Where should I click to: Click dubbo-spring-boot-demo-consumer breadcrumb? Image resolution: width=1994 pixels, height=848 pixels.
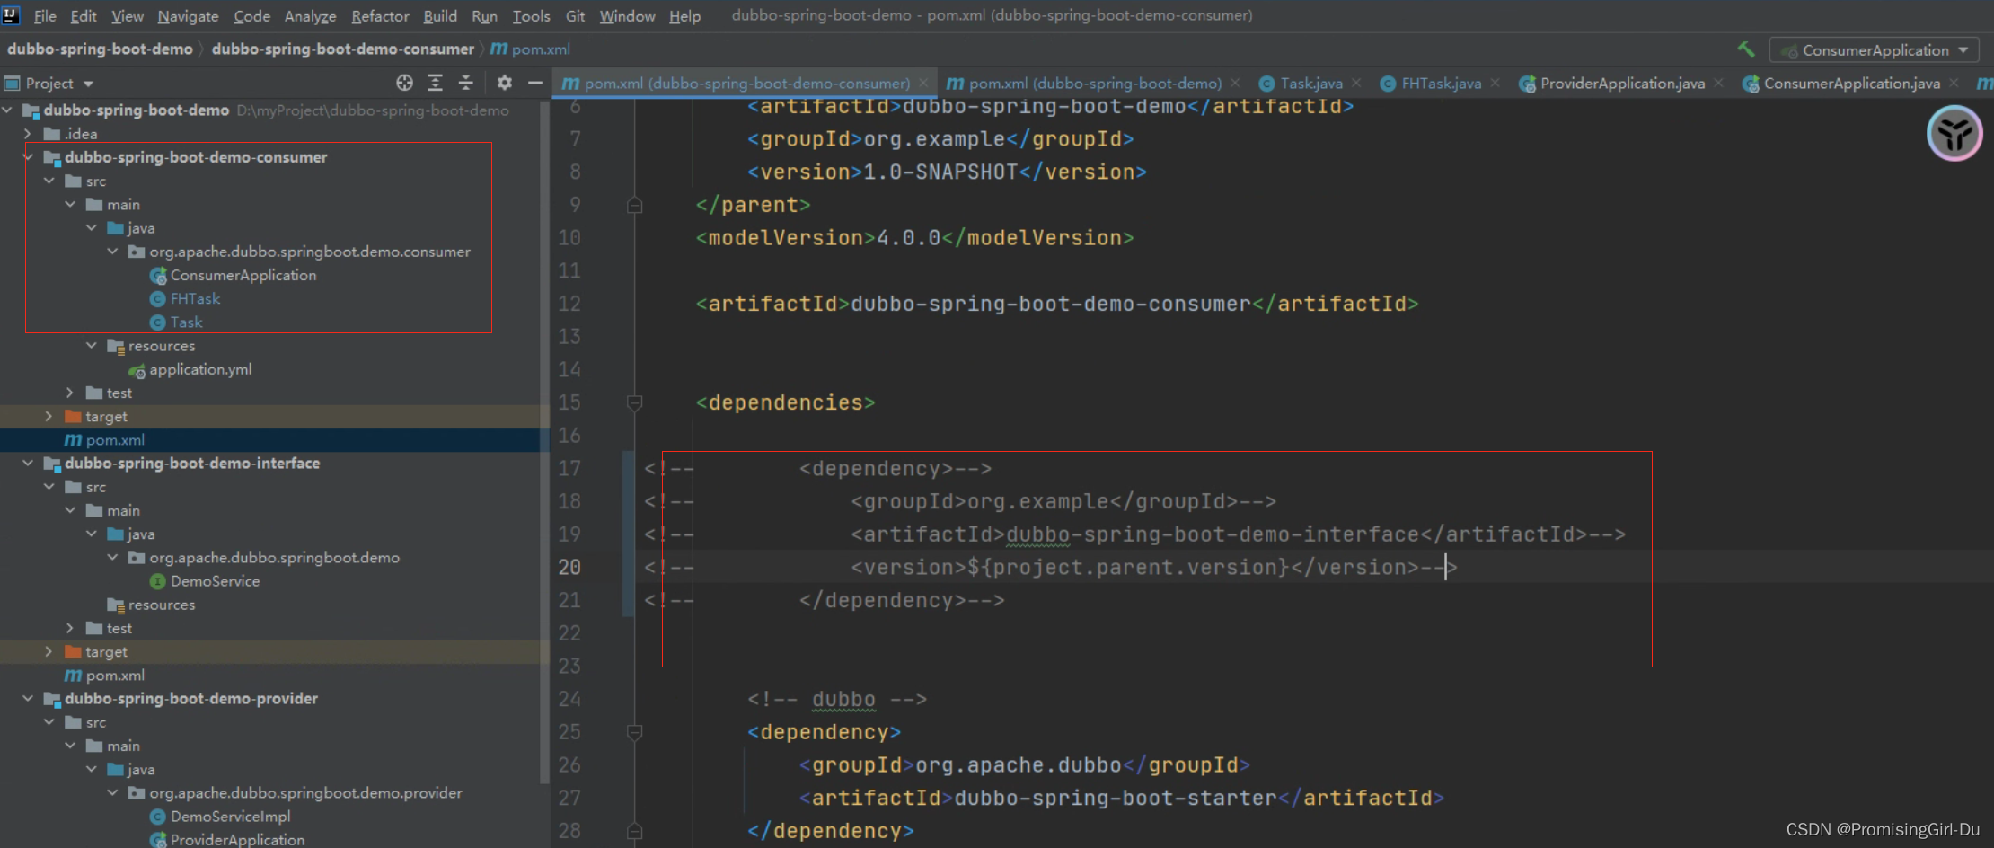tap(343, 49)
